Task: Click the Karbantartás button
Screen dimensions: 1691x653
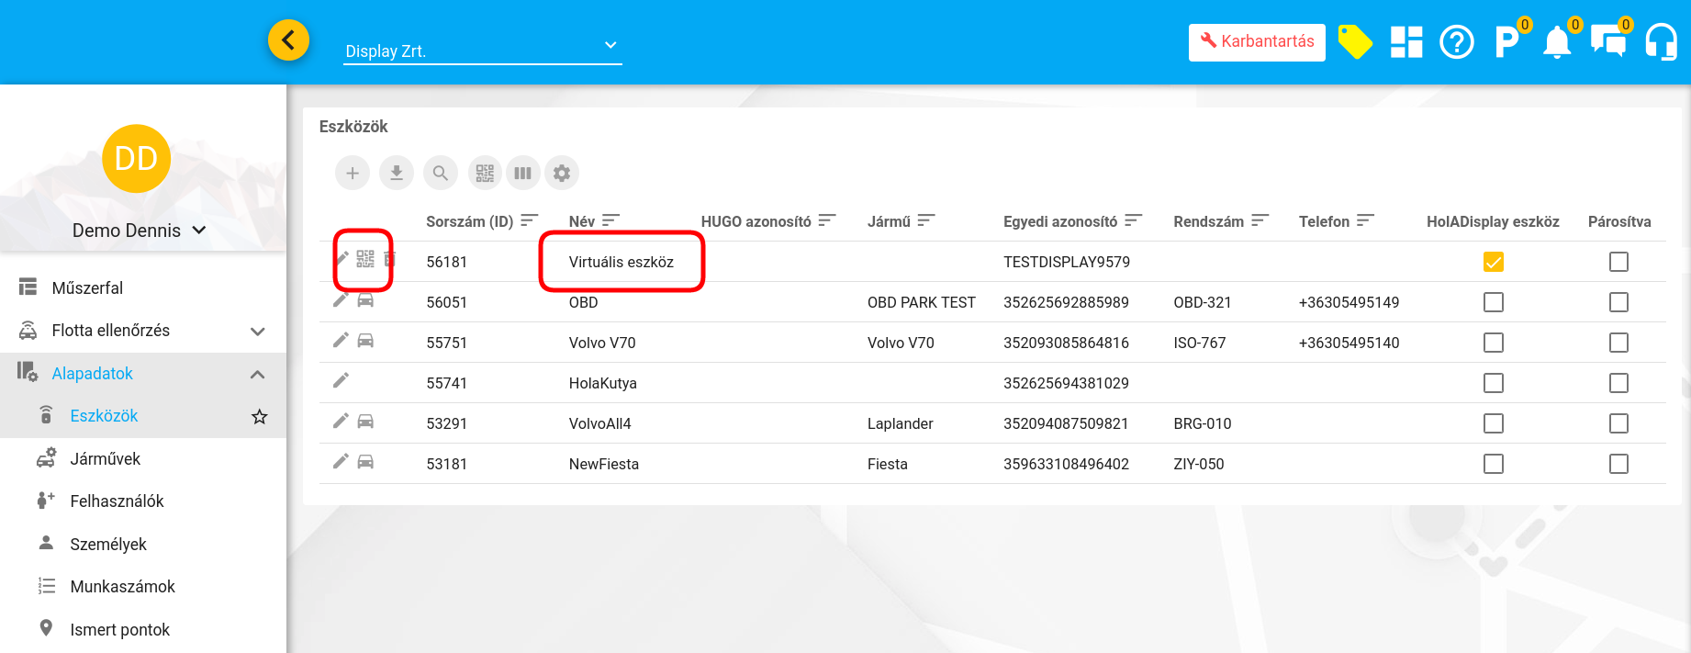Action: tap(1257, 42)
